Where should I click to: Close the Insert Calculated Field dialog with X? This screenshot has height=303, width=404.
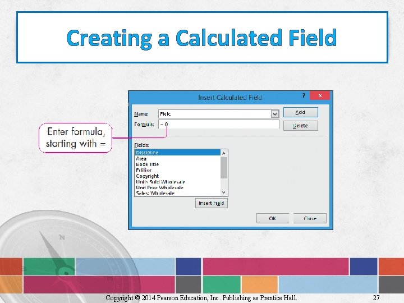(320, 95)
